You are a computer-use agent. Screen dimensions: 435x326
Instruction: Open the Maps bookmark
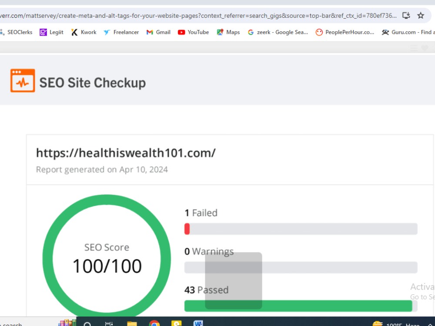(x=228, y=32)
